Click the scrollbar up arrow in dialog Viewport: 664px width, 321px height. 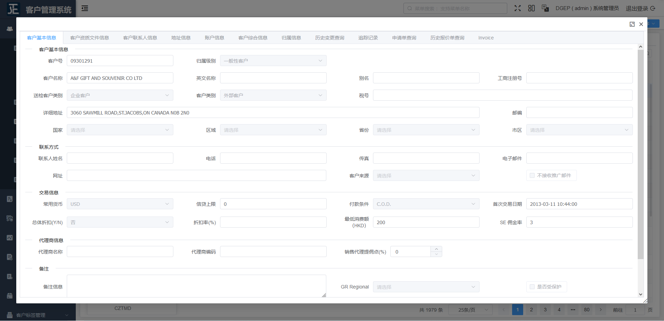(x=640, y=46)
